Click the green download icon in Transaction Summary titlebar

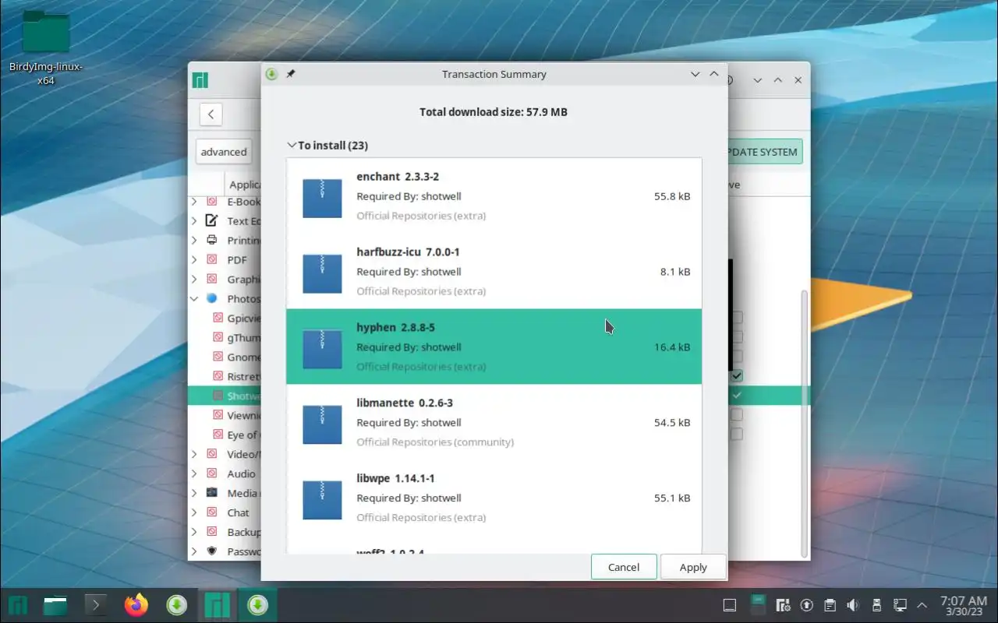271,74
